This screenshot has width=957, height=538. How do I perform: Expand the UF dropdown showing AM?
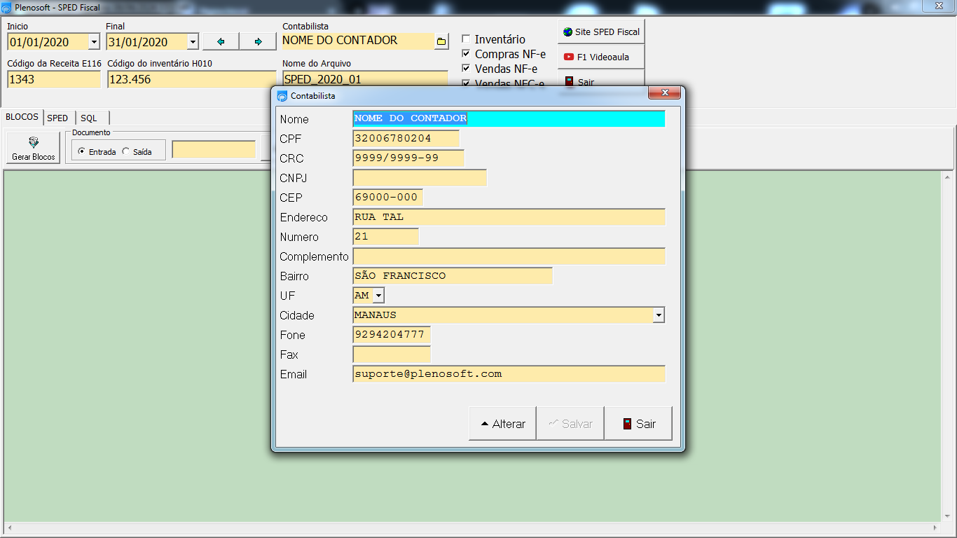[378, 296]
